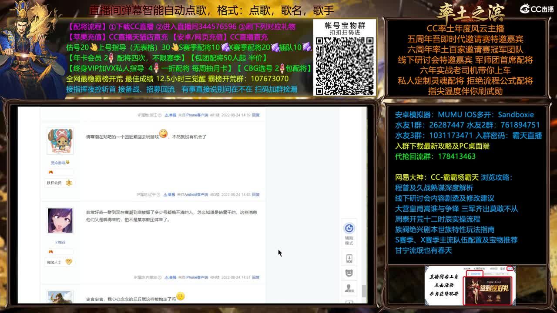This screenshot has width=557, height=313.
Task: Click 举报 on the floor 404 post
Action: [x=171, y=277]
